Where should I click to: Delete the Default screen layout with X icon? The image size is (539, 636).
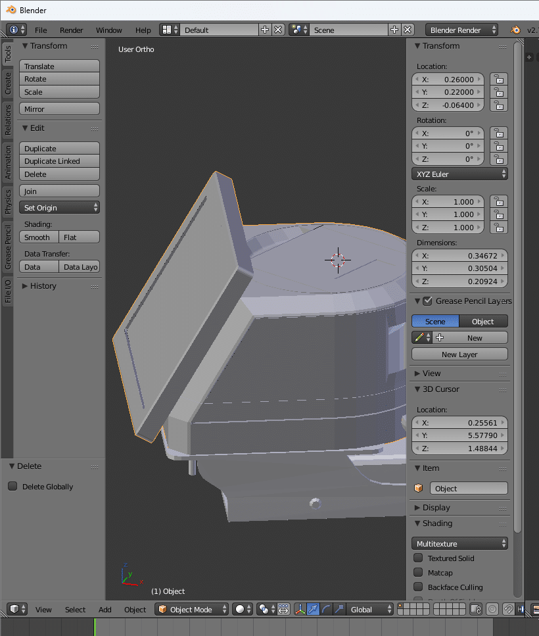278,30
